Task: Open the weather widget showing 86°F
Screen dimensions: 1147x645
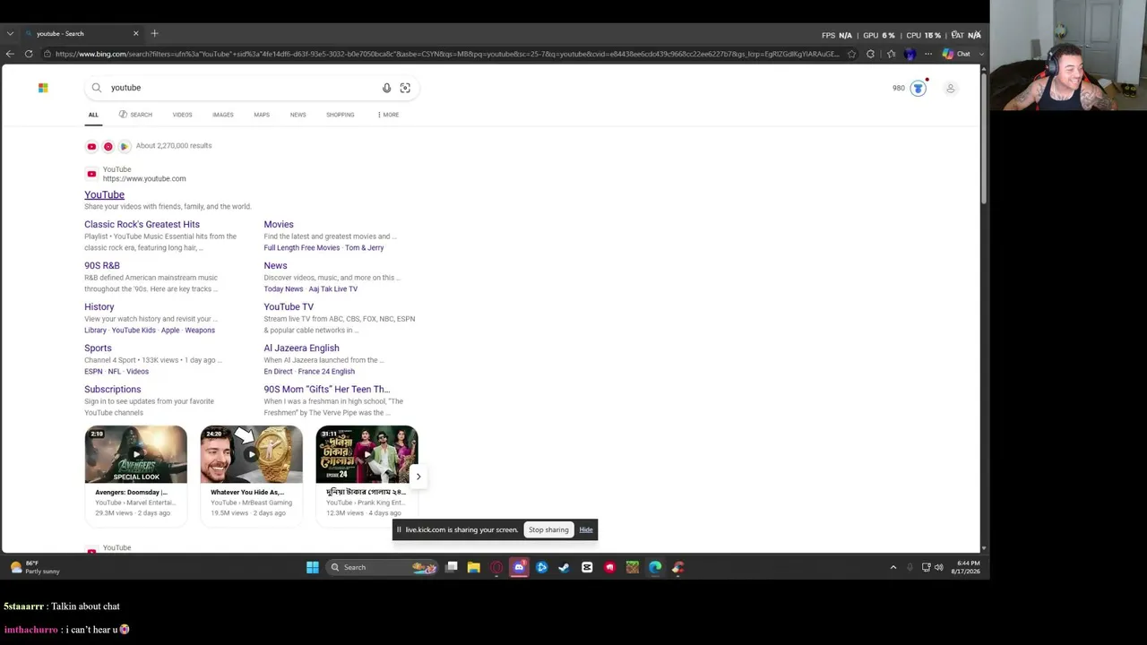Action: click(x=34, y=567)
